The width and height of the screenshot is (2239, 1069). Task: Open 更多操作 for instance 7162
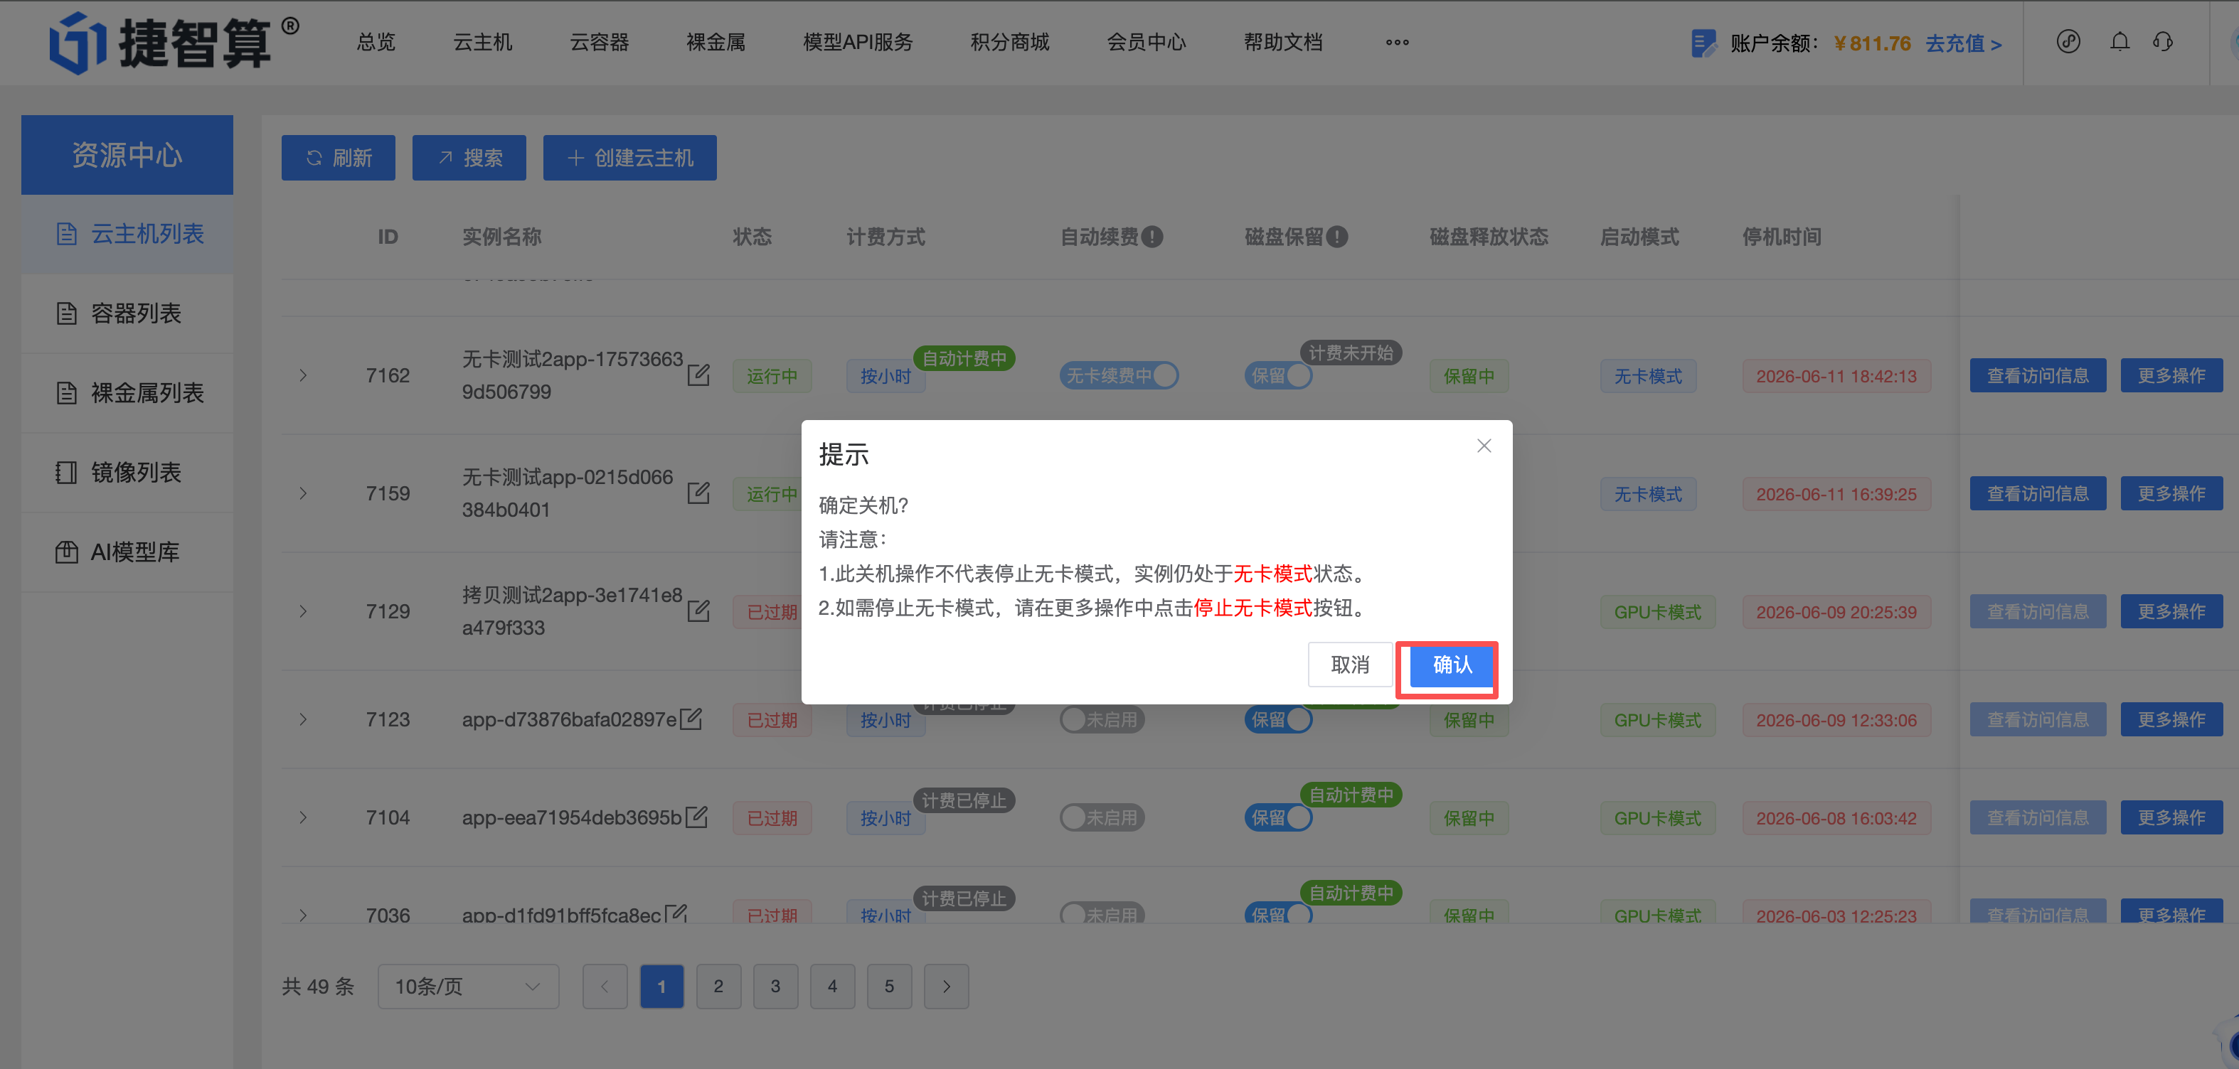click(x=2171, y=376)
